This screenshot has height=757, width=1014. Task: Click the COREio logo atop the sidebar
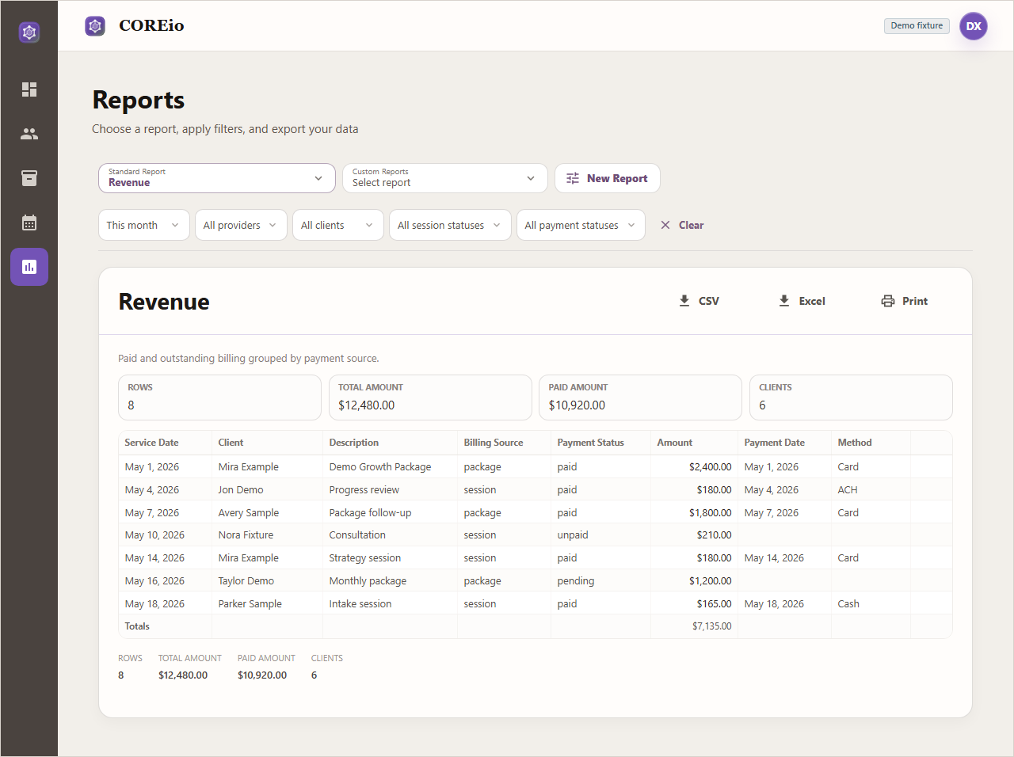click(x=29, y=32)
